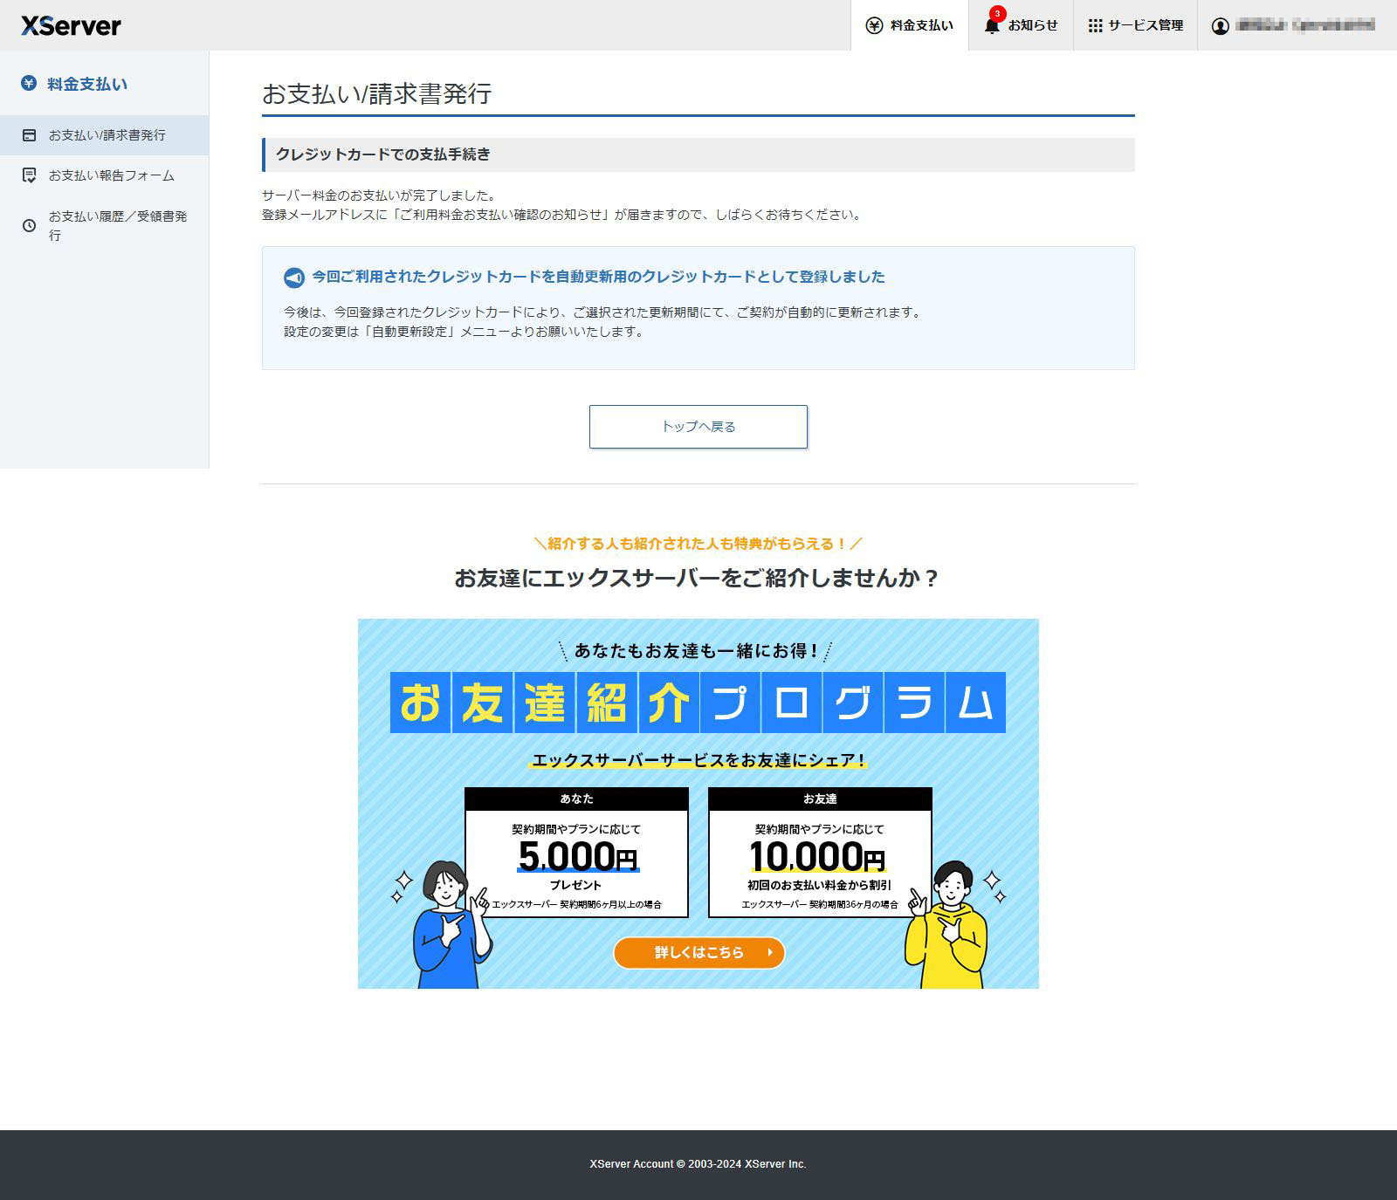Select お支払い報告フォーム in the sidebar

(104, 175)
